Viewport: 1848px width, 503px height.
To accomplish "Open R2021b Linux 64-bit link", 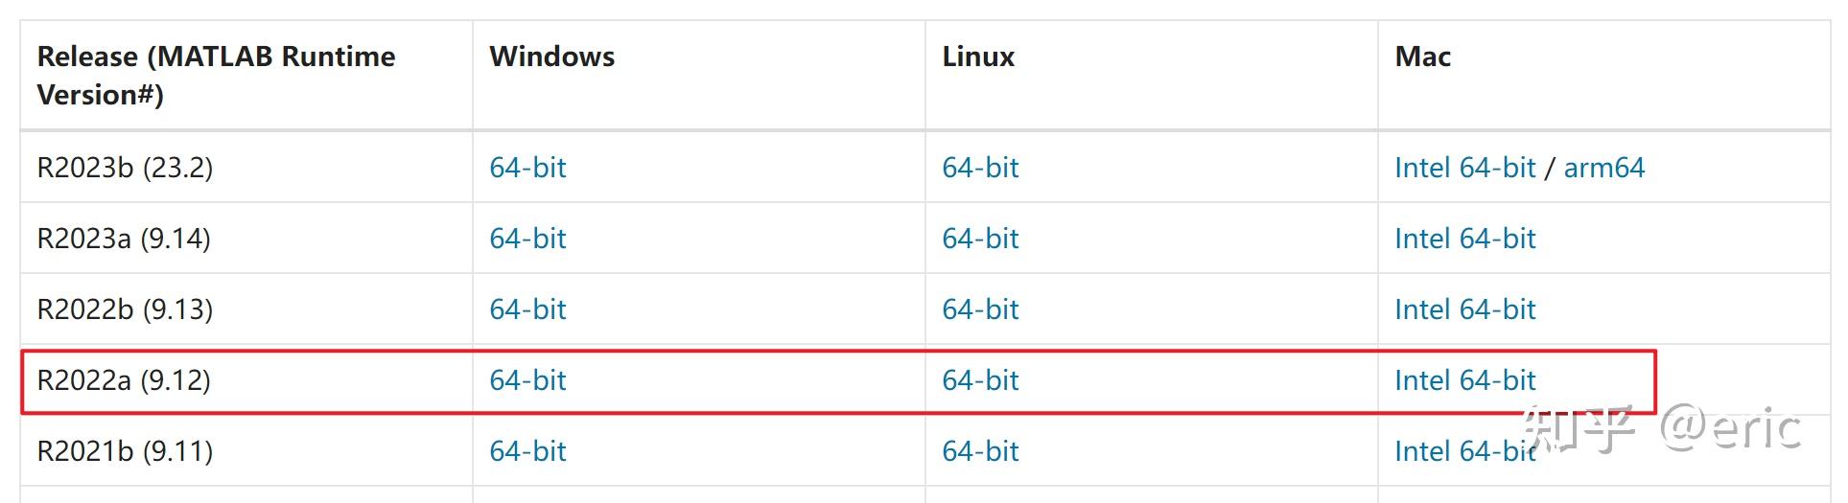I will click(x=980, y=451).
